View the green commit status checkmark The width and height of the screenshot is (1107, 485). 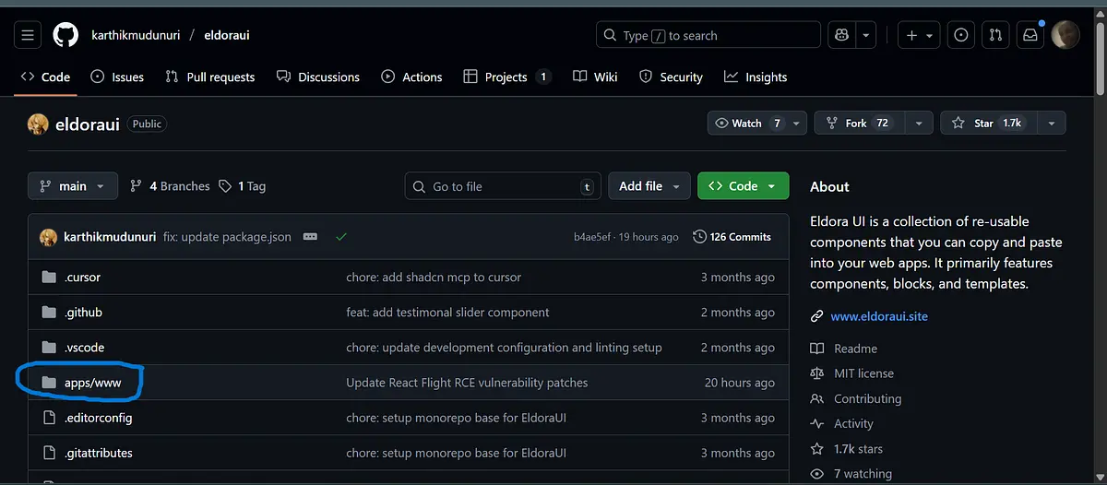(341, 237)
